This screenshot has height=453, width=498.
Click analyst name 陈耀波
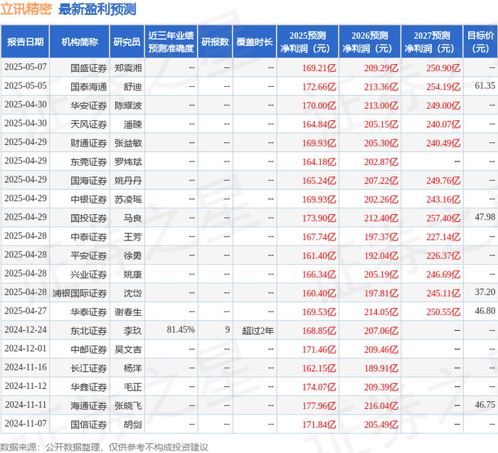click(x=128, y=105)
